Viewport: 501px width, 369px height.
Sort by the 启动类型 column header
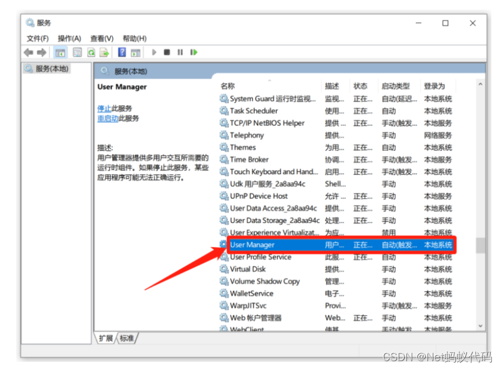pos(395,86)
